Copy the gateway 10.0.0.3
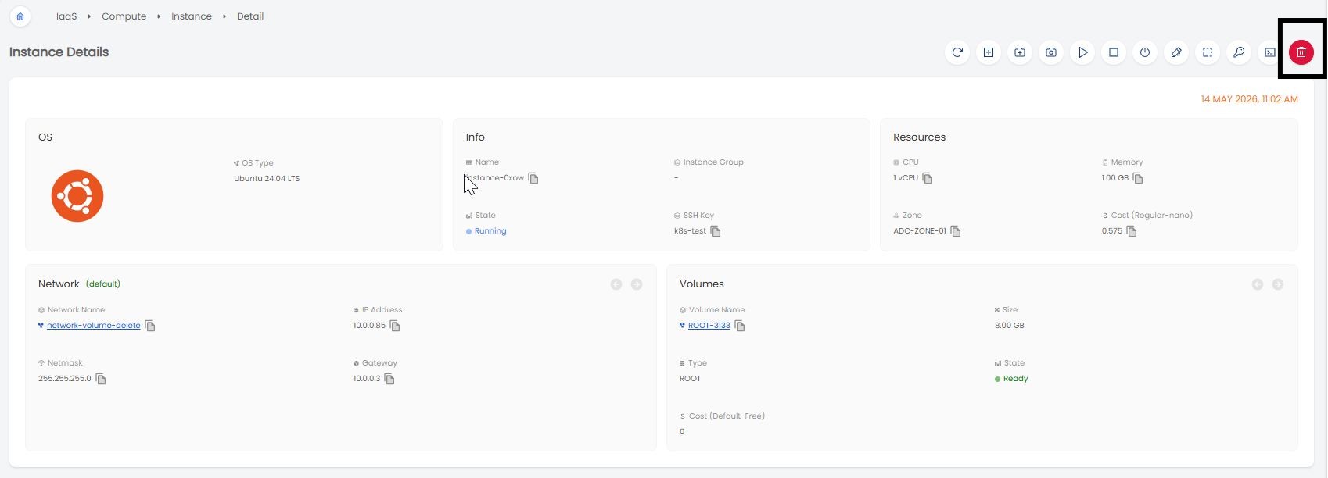The height and width of the screenshot is (478, 1328). (x=389, y=379)
